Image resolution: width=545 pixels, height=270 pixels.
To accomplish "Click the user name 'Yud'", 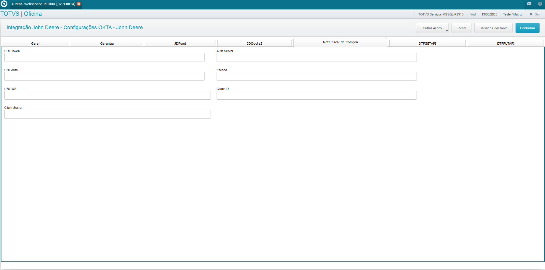I will click(x=473, y=14).
